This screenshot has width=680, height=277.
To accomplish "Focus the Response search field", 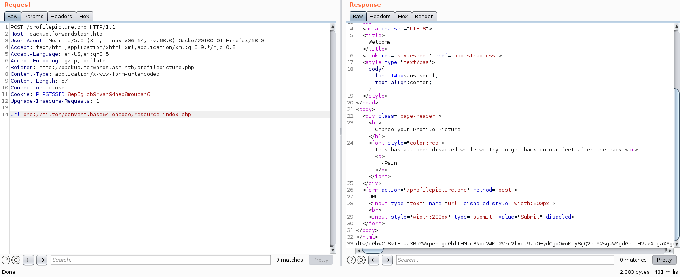I will [x=505, y=260].
